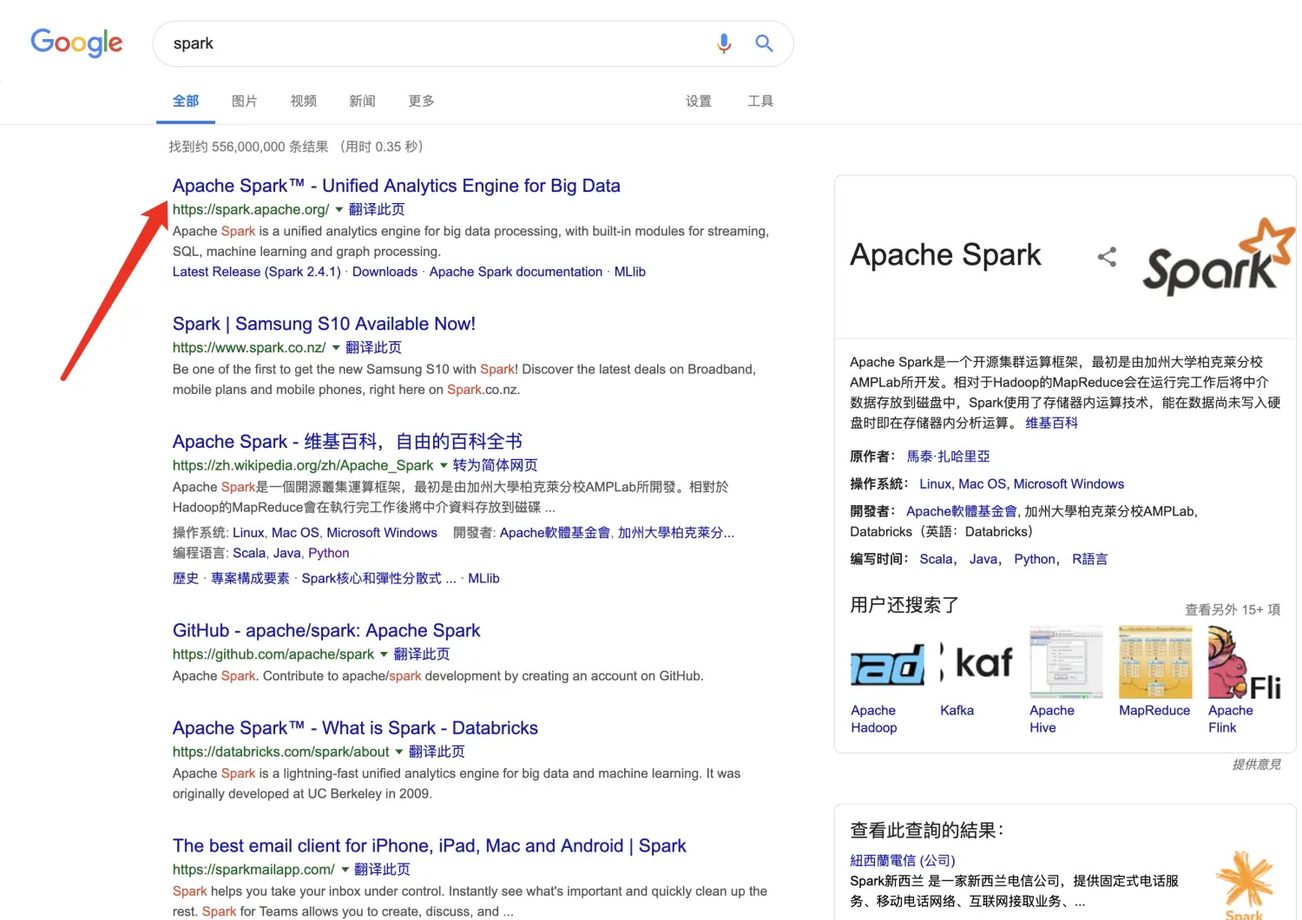Open the Apache Hive related search thumbnail
This screenshot has width=1302, height=920.
point(1067,663)
